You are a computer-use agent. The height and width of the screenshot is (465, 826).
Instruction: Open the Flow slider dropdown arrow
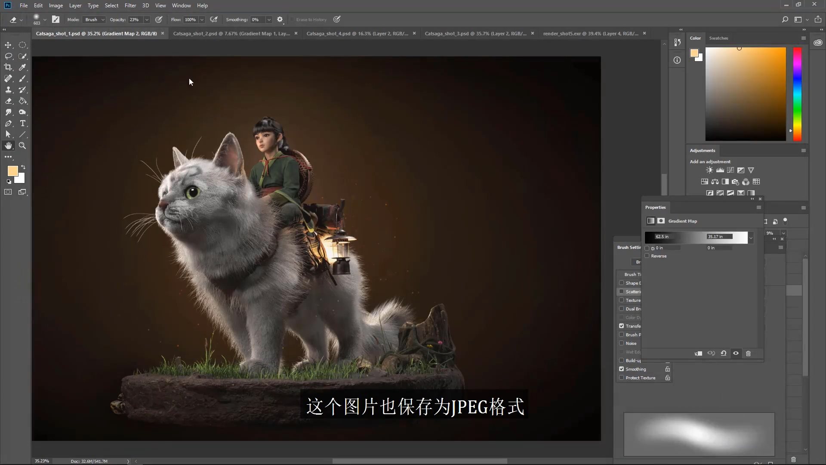tap(202, 19)
